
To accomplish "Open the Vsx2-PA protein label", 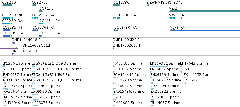I will click(178, 28).
